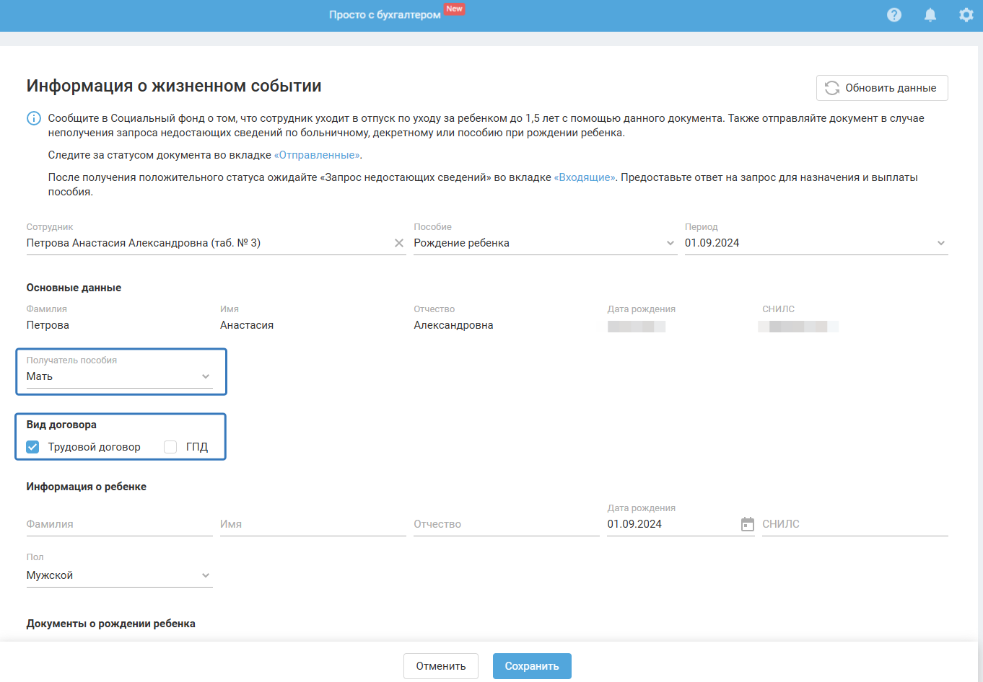Expand the Период dropdown
Image resolution: width=983 pixels, height=682 pixels.
[x=940, y=243]
